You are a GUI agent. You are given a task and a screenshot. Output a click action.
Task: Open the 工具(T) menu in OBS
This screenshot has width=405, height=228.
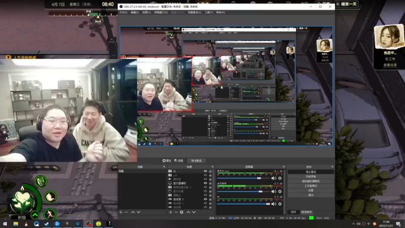point(208,12)
